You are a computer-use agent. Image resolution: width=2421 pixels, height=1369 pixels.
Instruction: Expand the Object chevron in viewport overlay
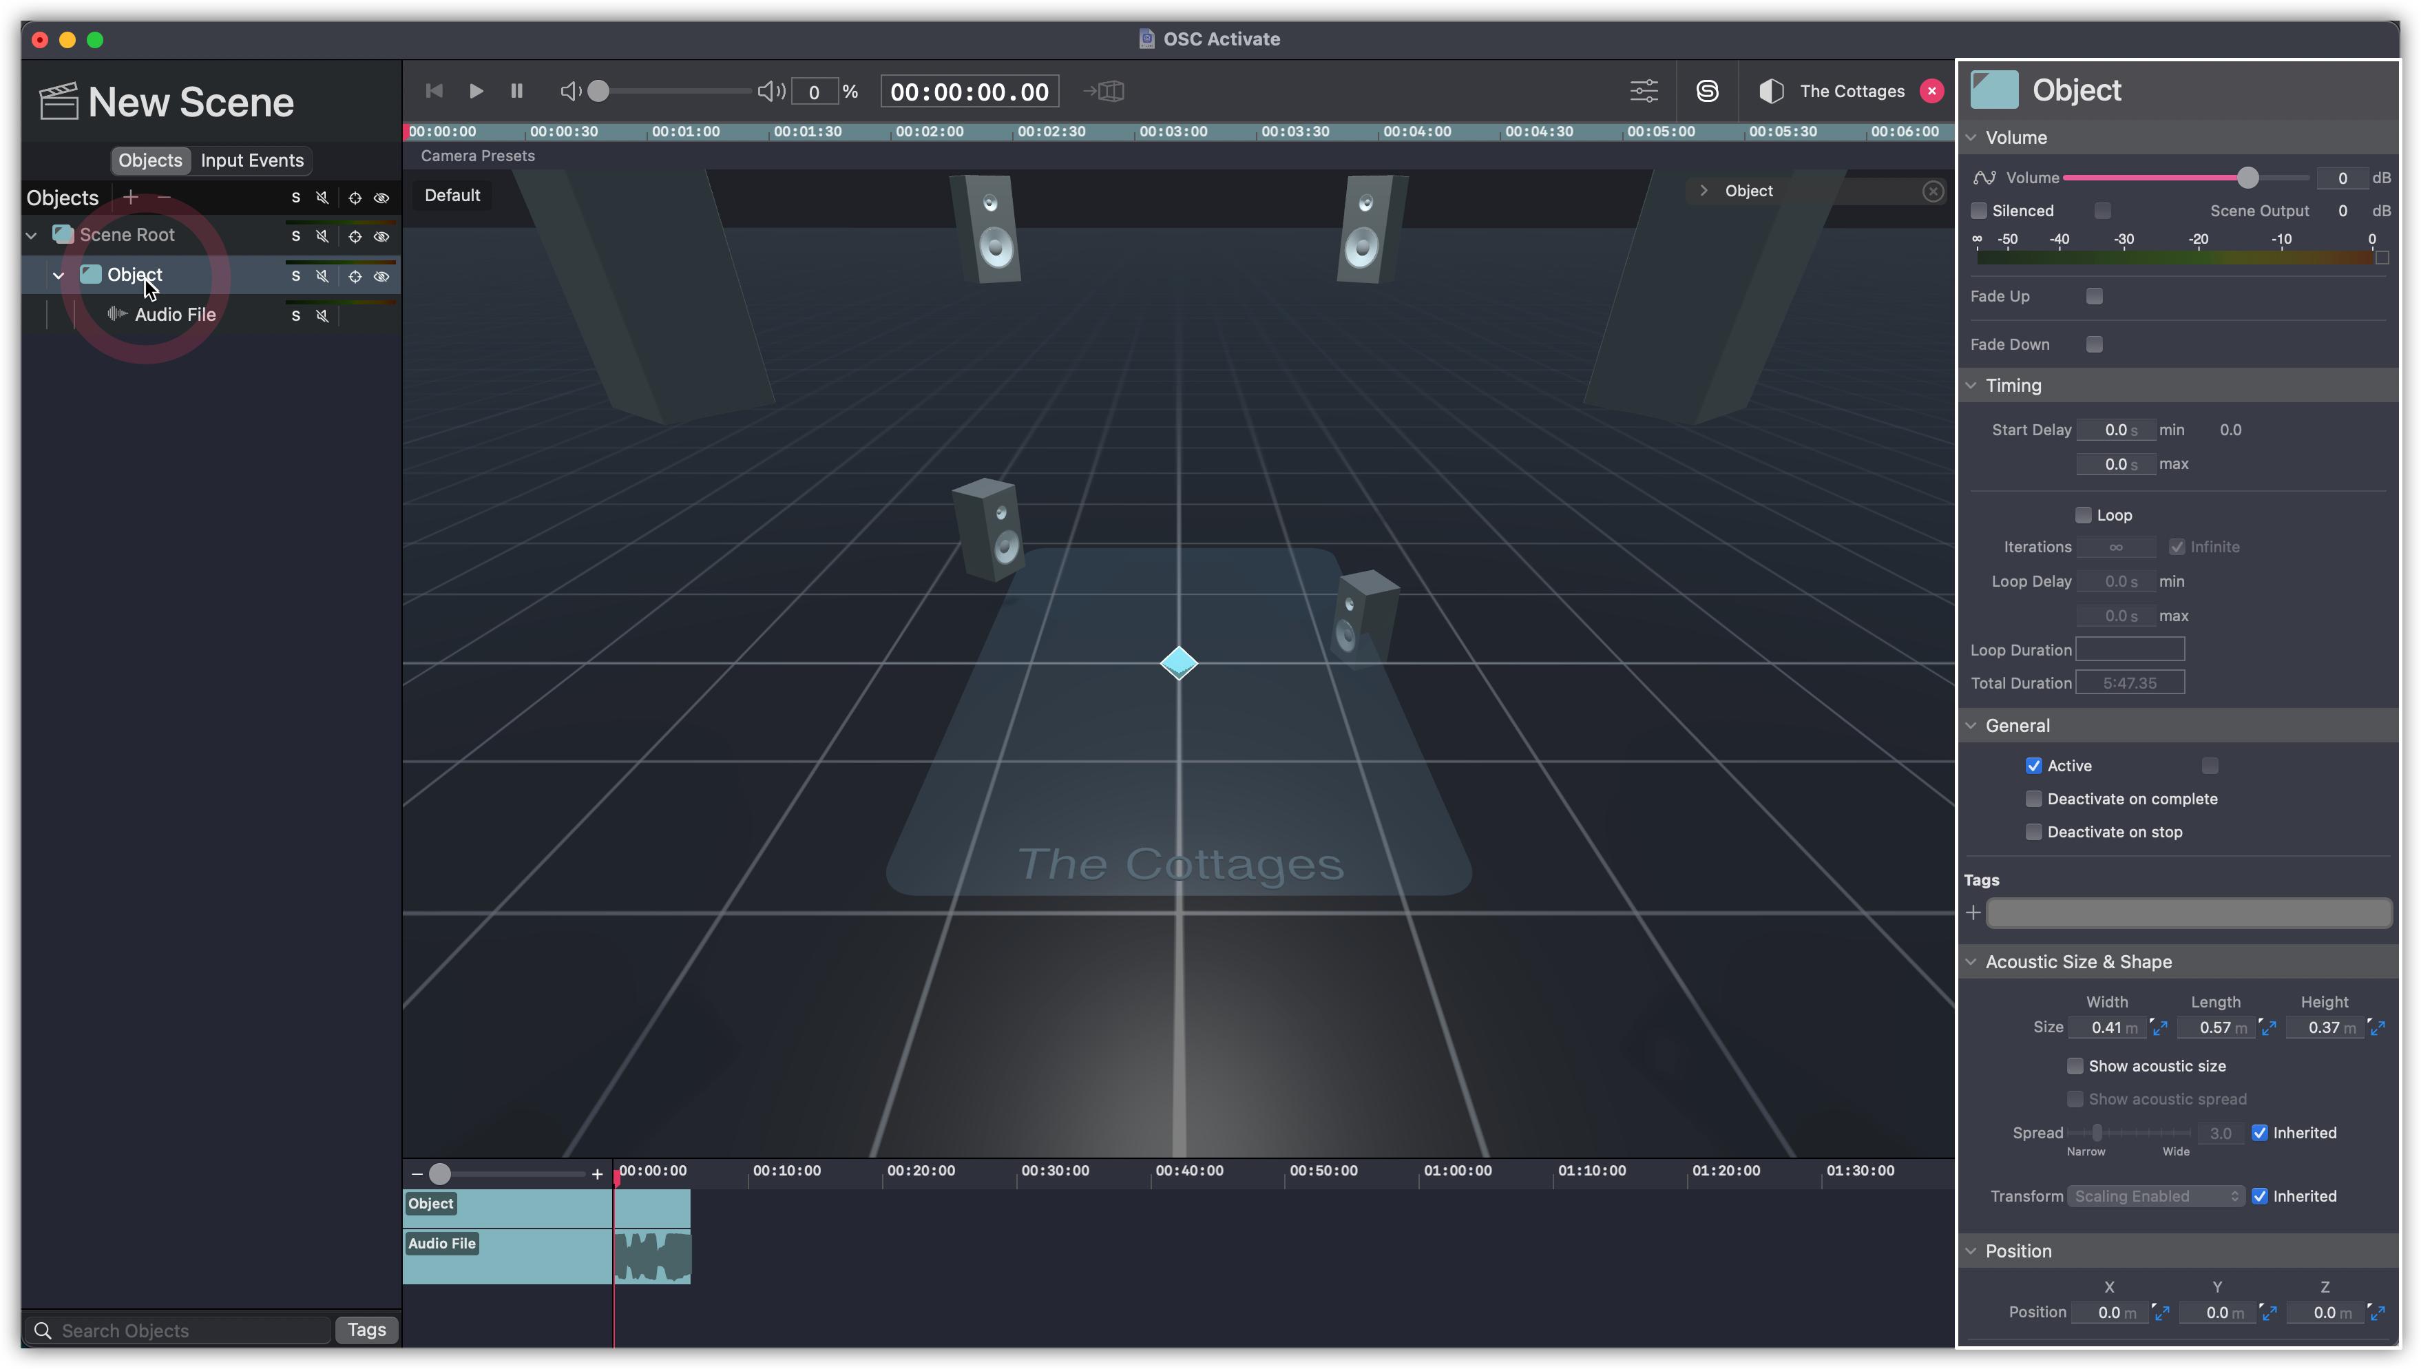tap(1703, 191)
